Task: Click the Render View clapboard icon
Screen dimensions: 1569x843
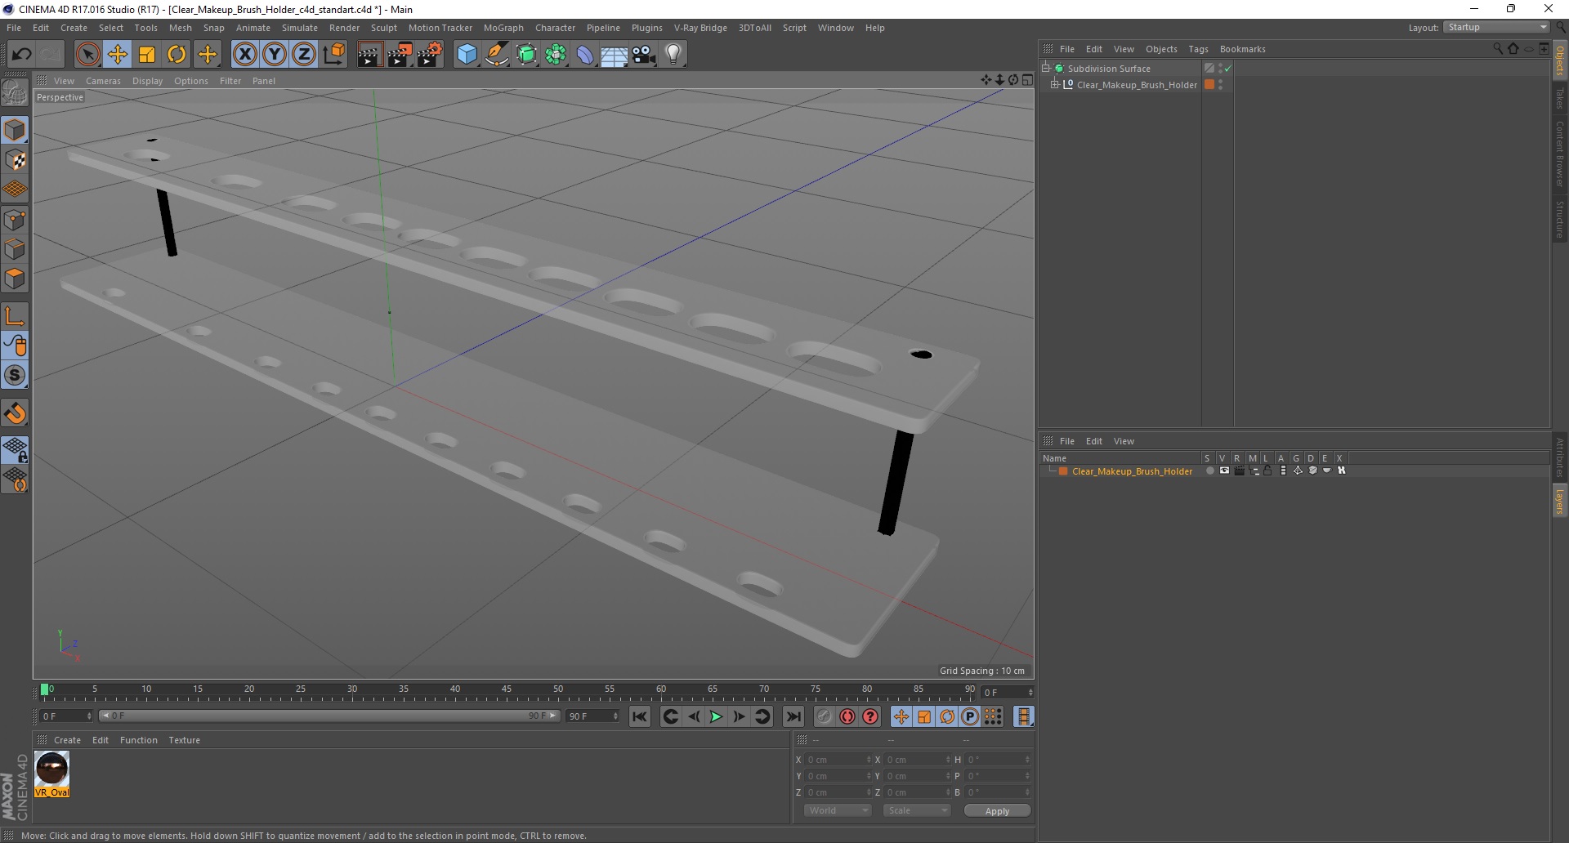Action: (x=369, y=55)
